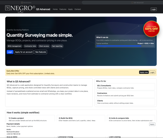Image resolution: width=163 pixels, height=138 pixels.
Task: Click the Typical workflow progress bar
Action: [125, 46]
